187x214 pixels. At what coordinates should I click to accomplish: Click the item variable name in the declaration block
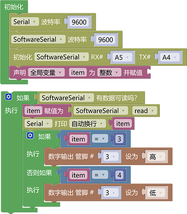point(78,72)
